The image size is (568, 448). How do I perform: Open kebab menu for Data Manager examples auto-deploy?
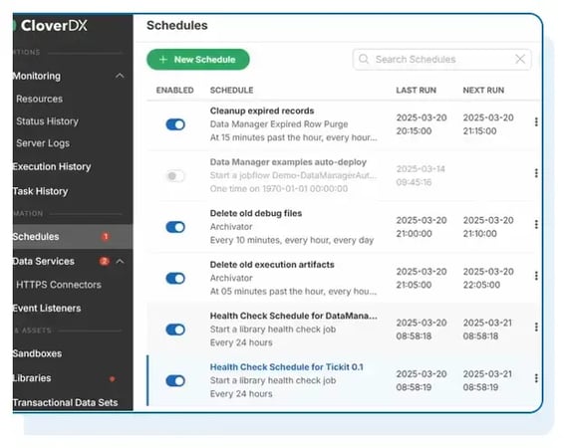(x=536, y=173)
